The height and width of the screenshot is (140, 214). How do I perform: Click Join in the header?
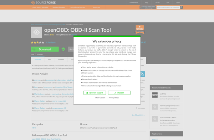coord(168,2)
